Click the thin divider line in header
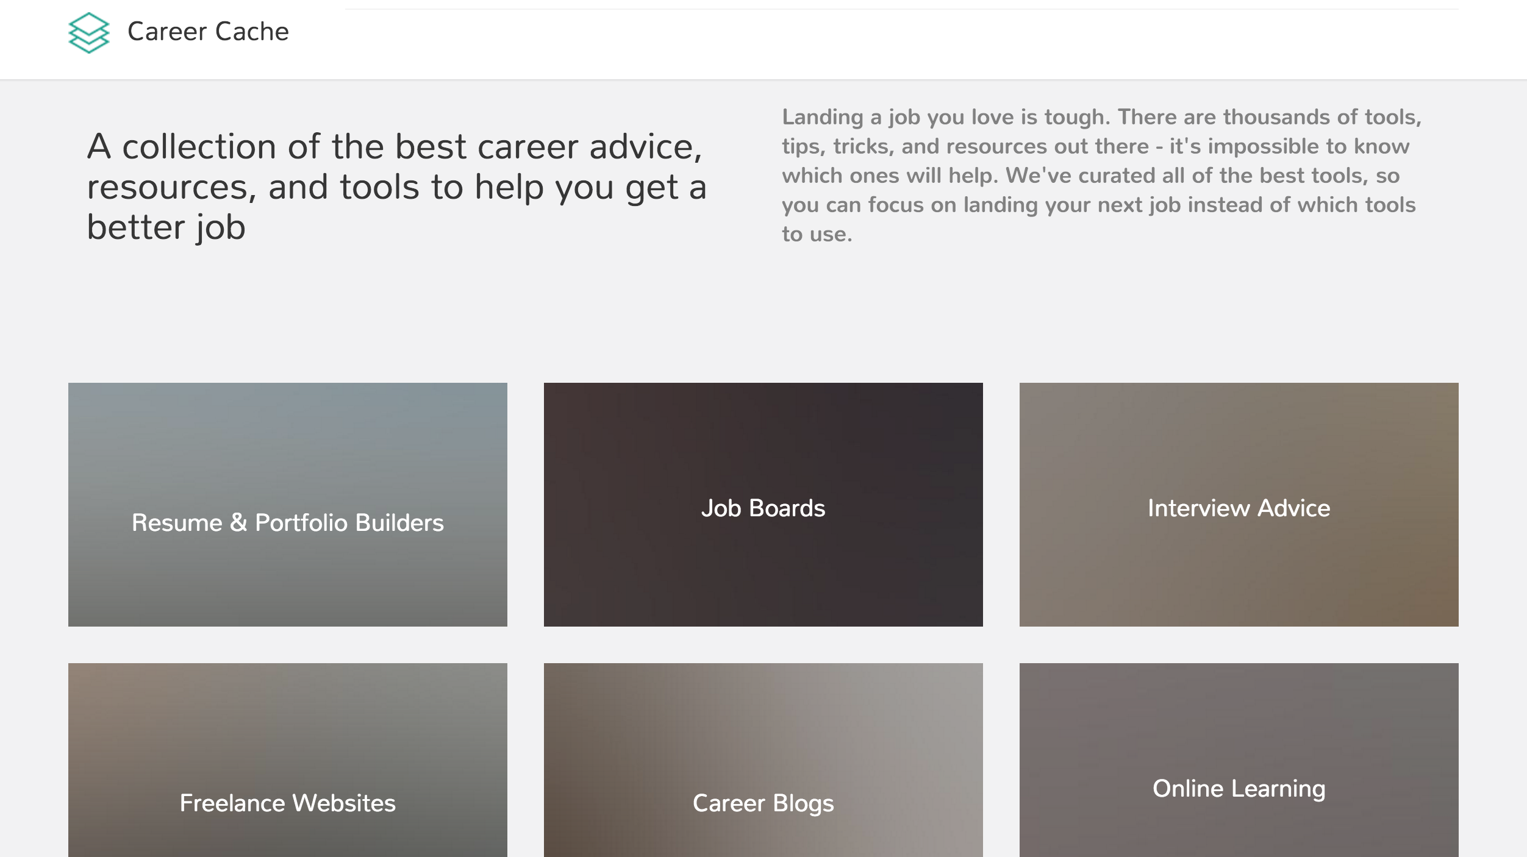Screen dimensions: 1527x857 [901, 9]
